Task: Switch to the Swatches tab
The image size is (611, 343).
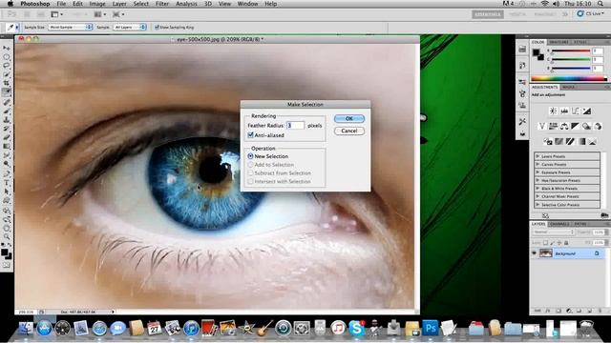Action: (558, 42)
